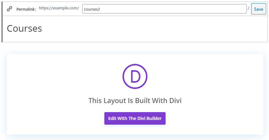Click the Permalink: label

tap(26, 9)
